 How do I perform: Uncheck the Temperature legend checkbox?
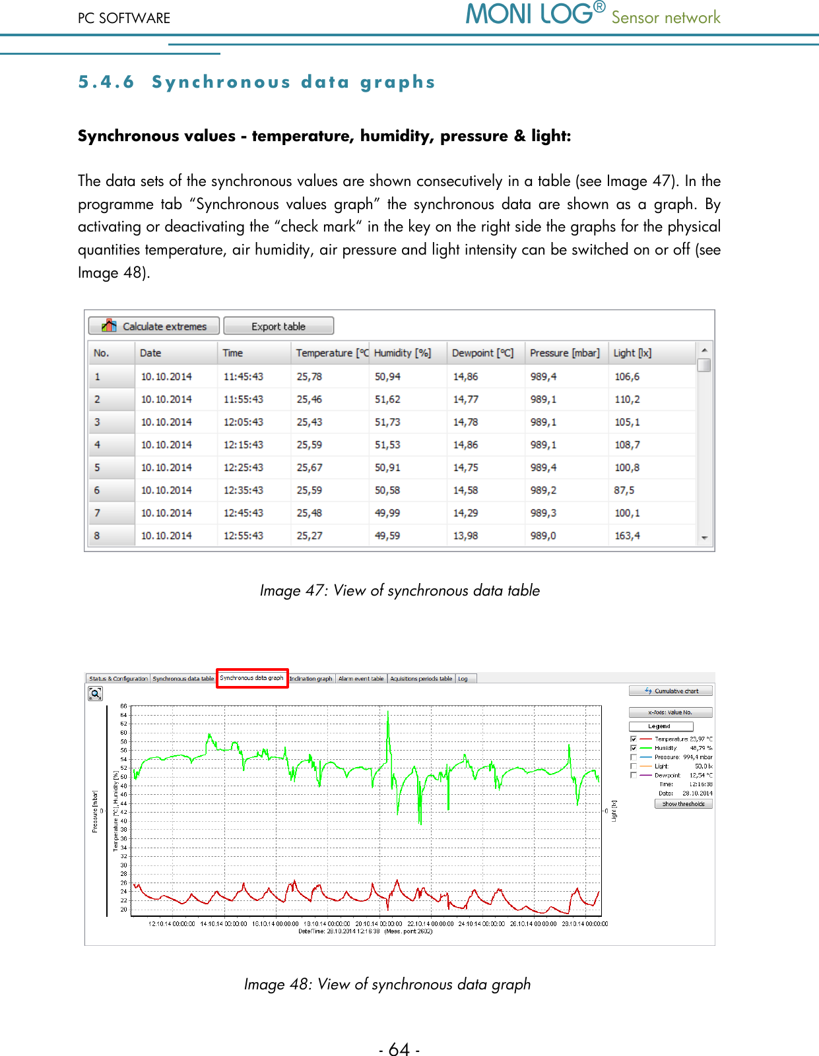[634, 739]
